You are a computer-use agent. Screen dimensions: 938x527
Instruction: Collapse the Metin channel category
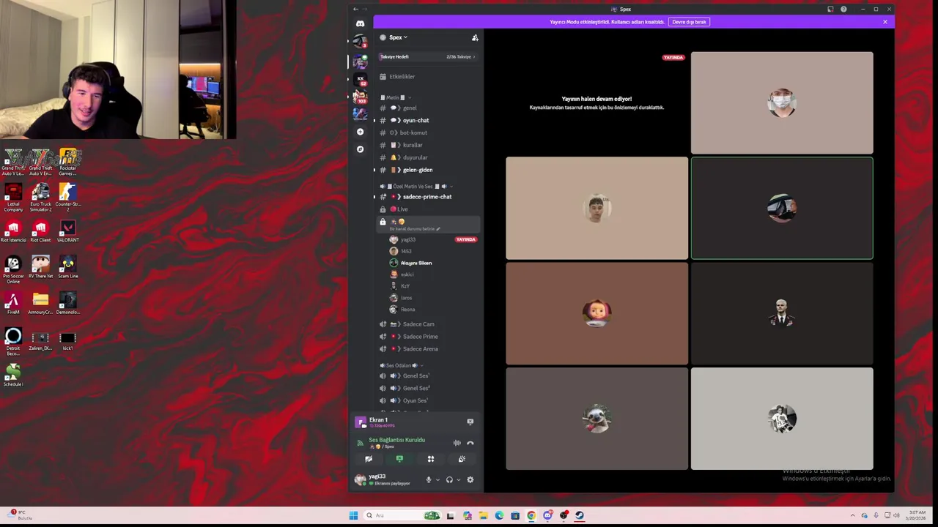coord(395,97)
